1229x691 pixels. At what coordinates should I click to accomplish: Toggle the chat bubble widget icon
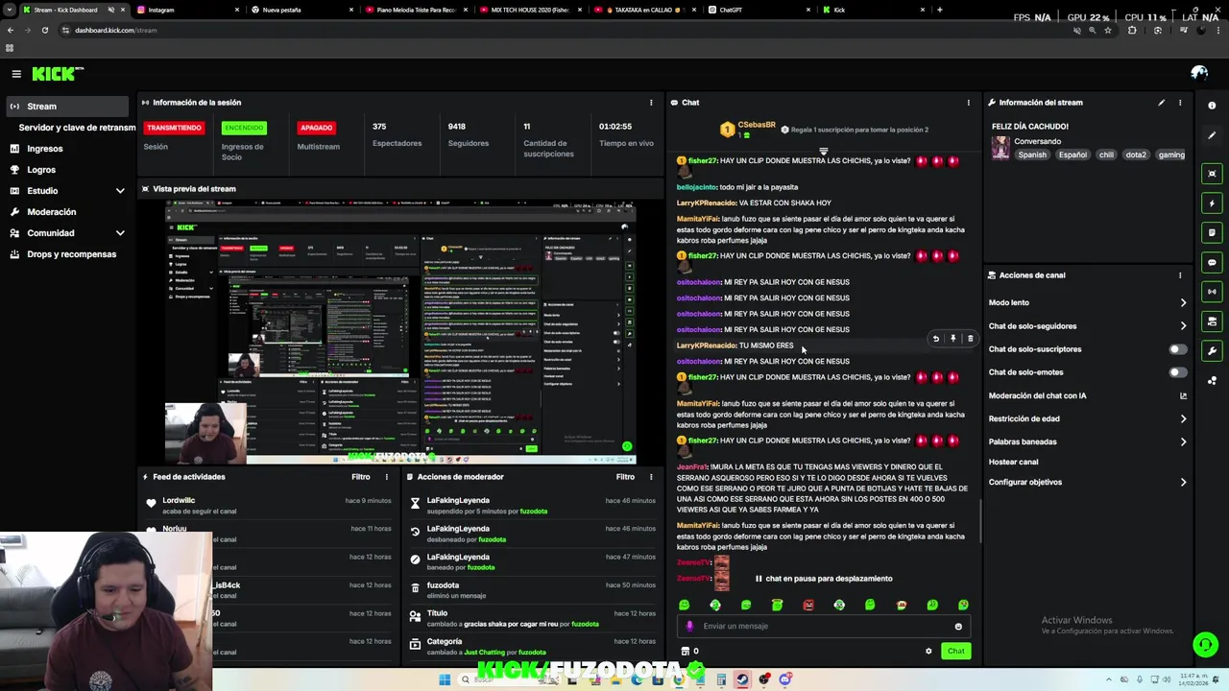point(1212,262)
